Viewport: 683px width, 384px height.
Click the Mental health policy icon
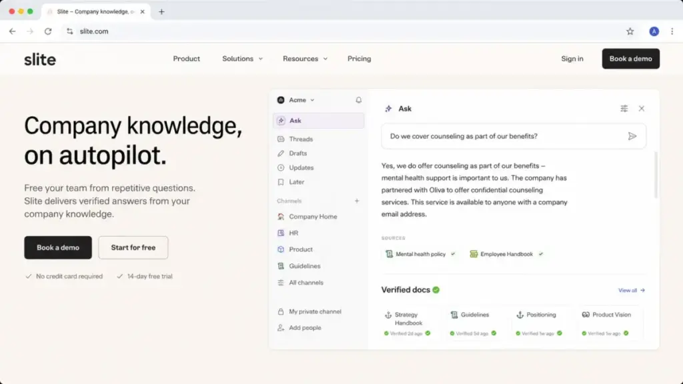tap(389, 254)
